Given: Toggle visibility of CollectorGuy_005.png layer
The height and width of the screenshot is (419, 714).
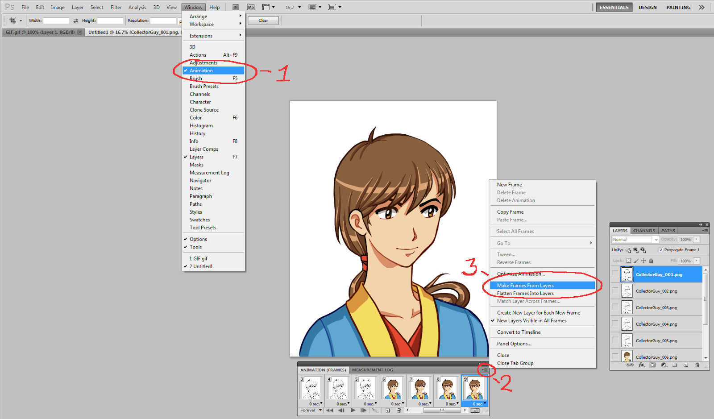Looking at the screenshot, I should point(615,340).
